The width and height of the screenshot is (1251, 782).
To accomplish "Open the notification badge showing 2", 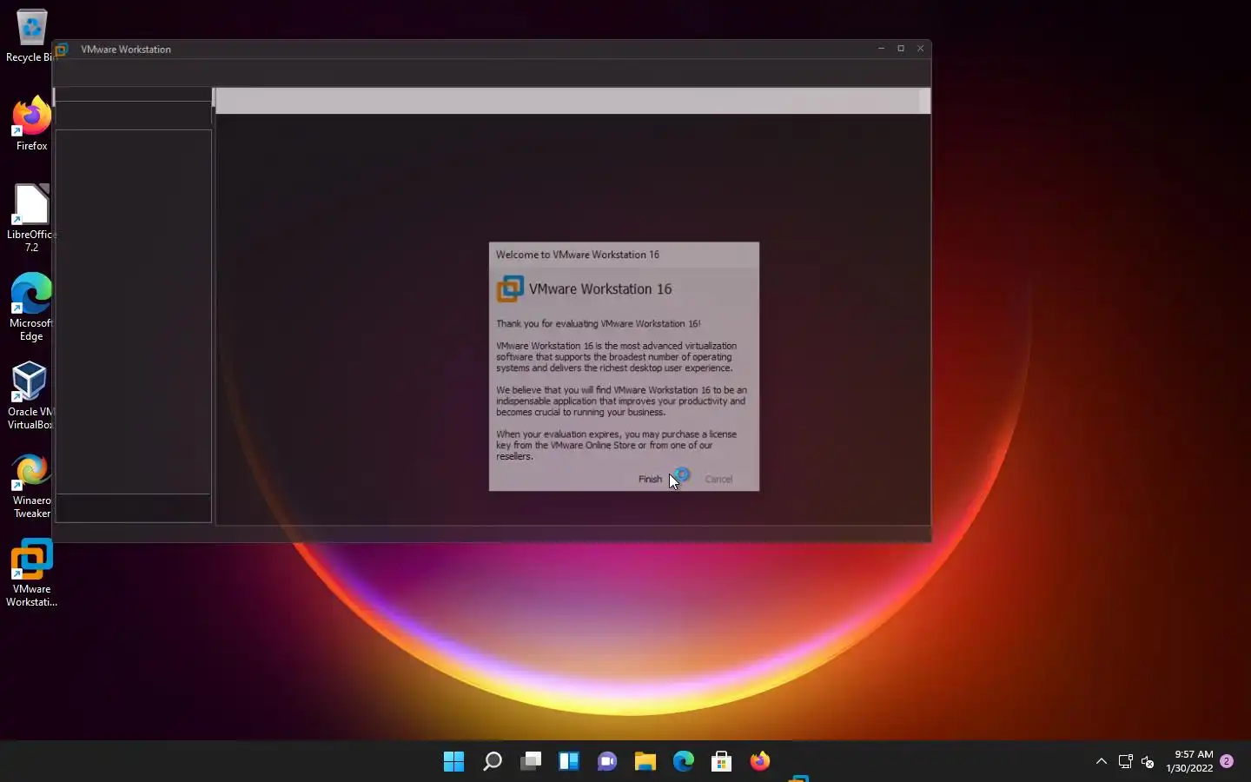I will [1227, 761].
